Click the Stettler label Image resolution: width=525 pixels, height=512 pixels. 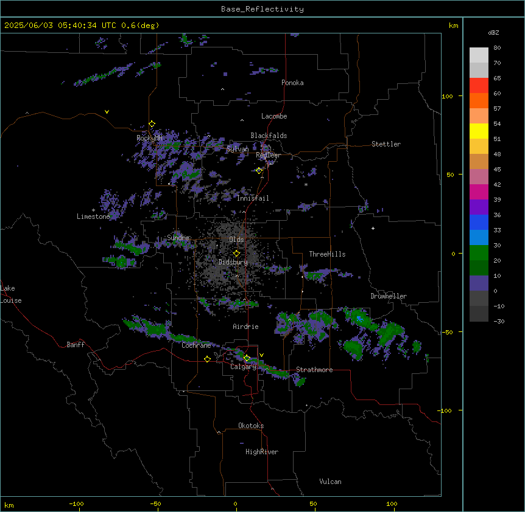coord(386,144)
